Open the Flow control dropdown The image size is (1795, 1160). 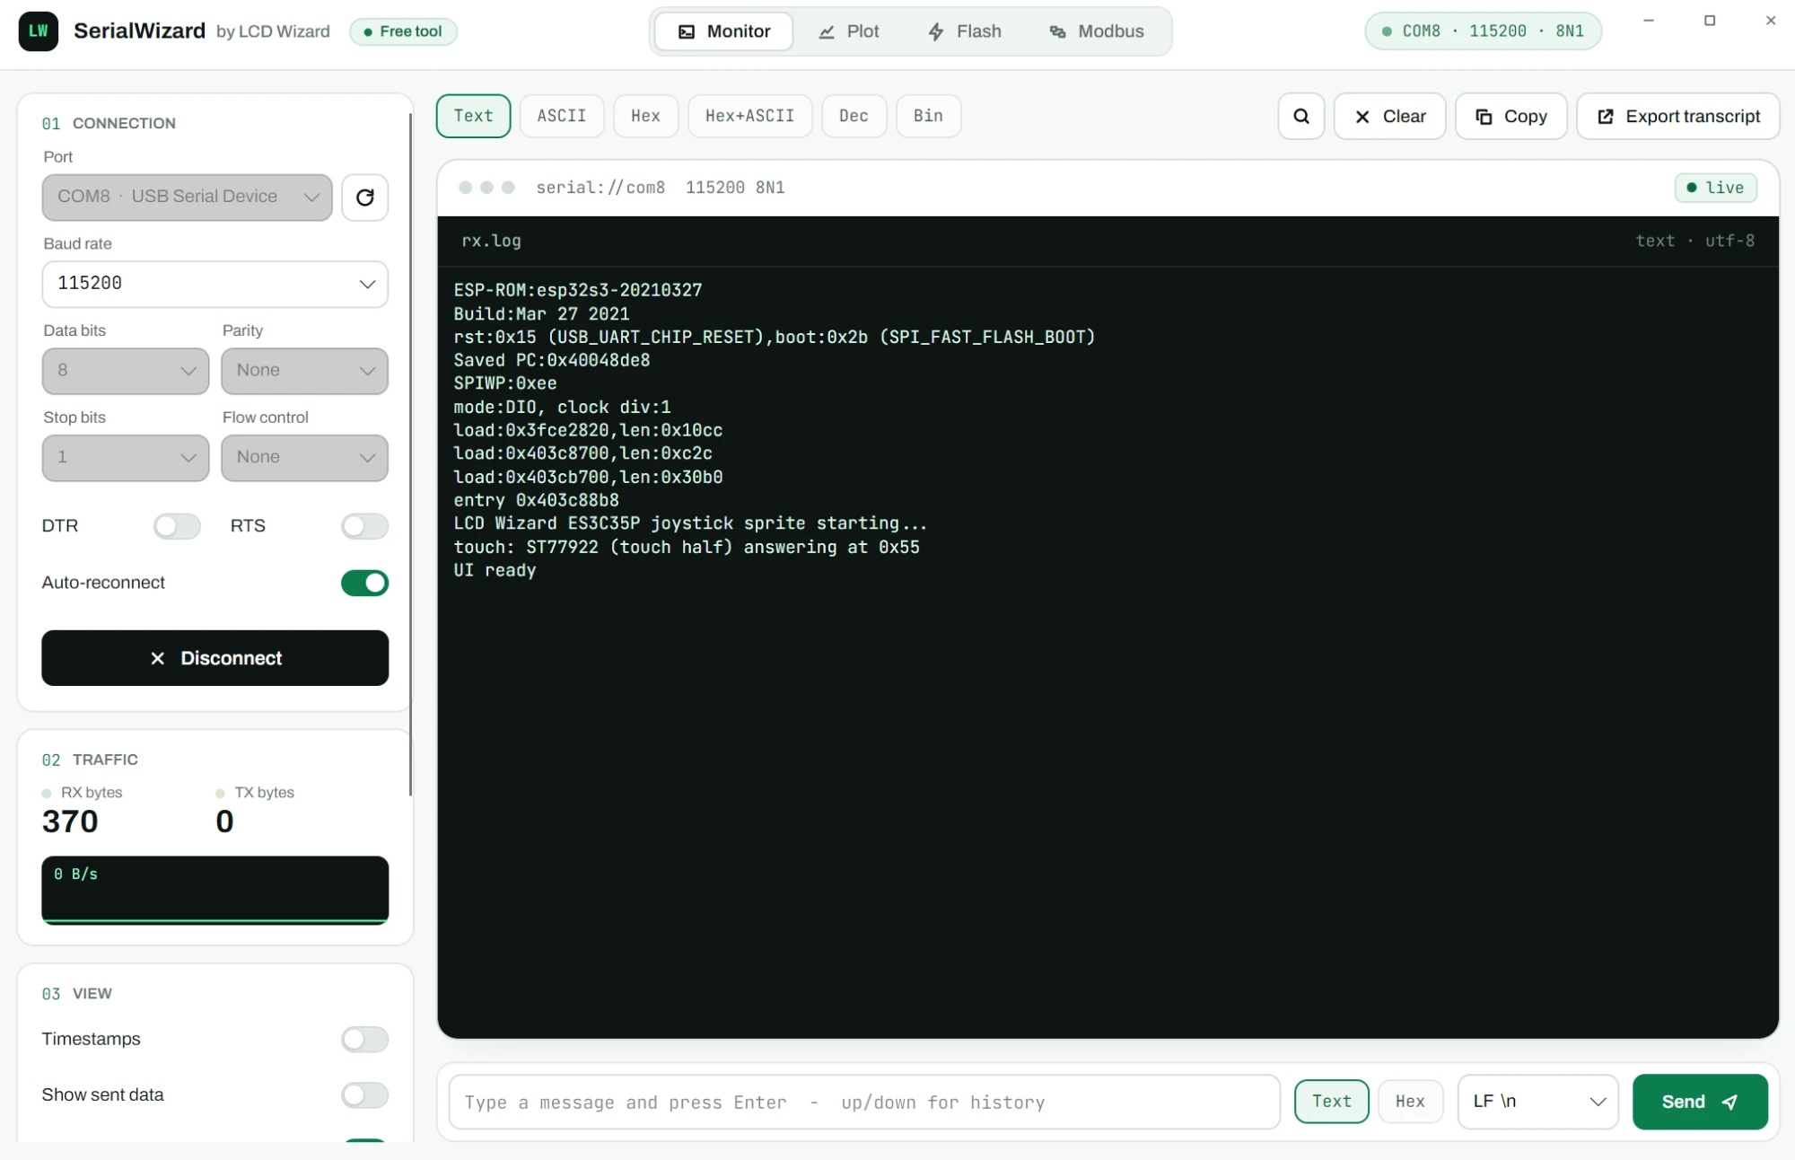(x=304, y=458)
